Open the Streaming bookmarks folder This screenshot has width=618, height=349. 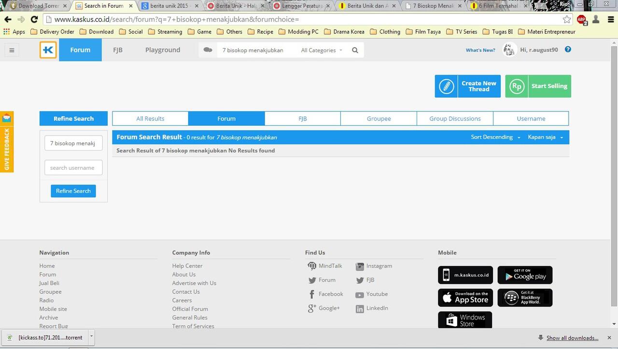[x=165, y=32]
